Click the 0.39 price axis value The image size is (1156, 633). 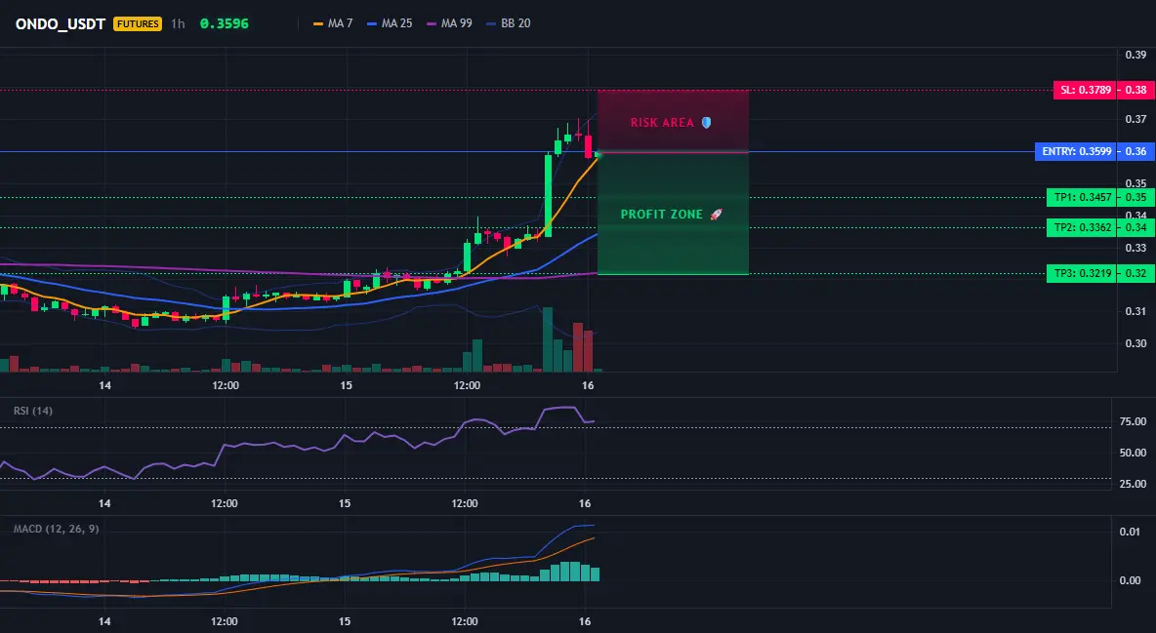pyautogui.click(x=1135, y=55)
